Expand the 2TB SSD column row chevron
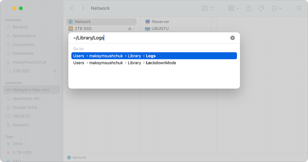 click(x=134, y=29)
